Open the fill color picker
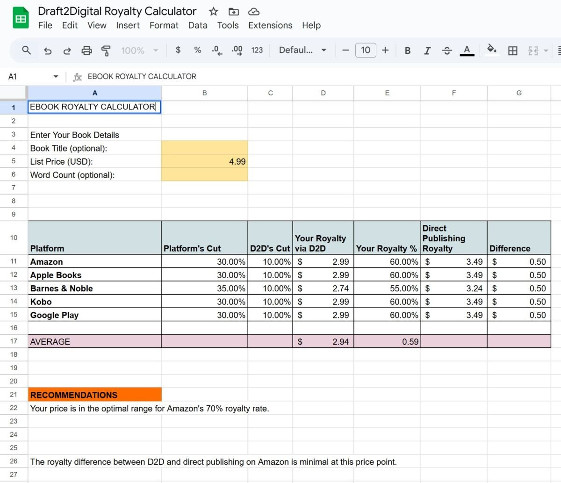 [492, 50]
